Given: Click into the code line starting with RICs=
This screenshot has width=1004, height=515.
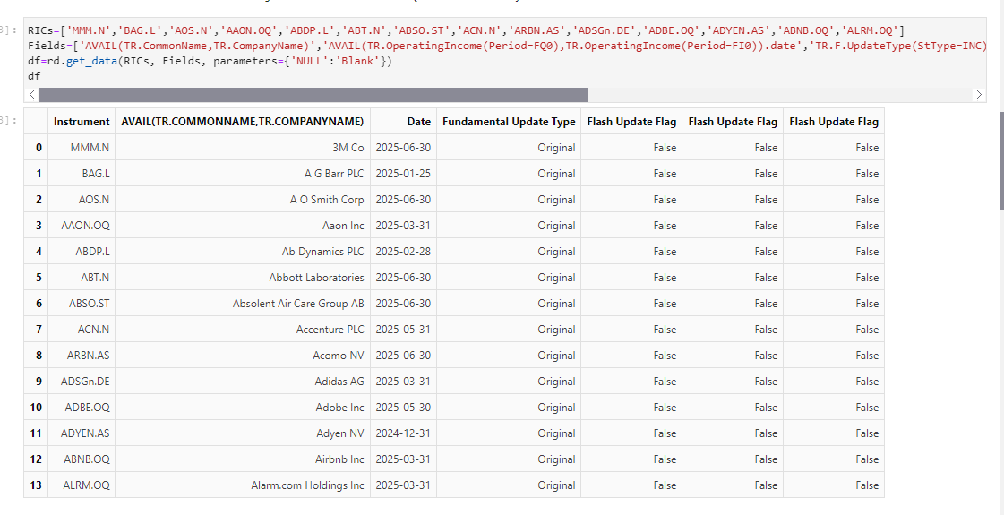Looking at the screenshot, I should click(466, 30).
